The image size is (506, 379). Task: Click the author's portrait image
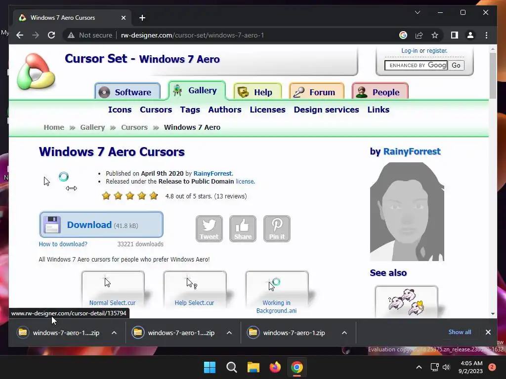point(407,212)
